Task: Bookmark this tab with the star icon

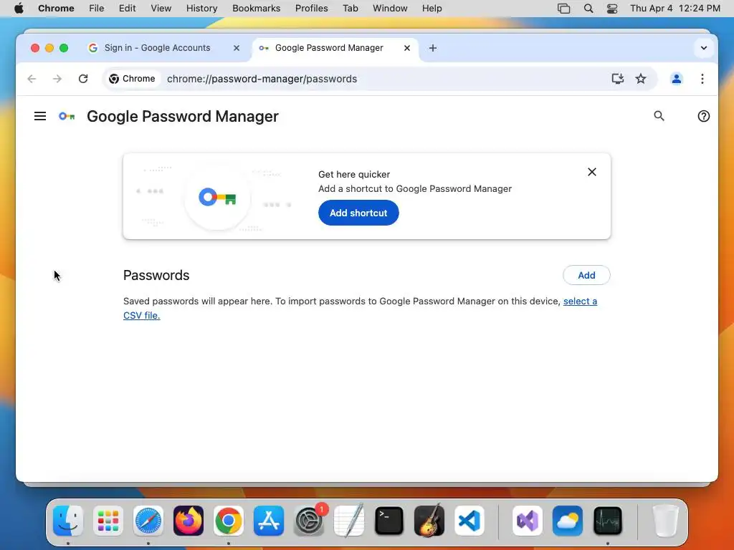Action: click(641, 79)
